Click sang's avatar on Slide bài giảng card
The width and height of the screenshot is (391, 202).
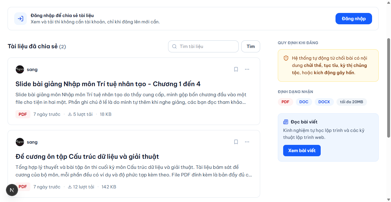point(20,69)
